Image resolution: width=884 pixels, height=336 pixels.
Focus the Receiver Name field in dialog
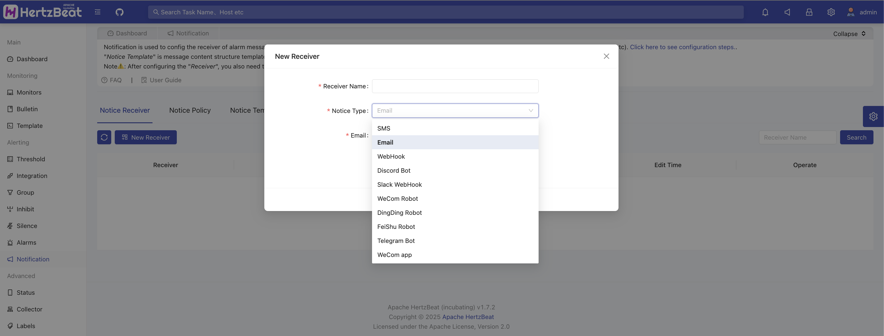coord(455,86)
